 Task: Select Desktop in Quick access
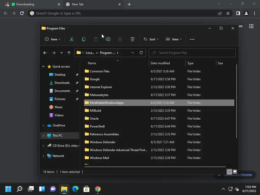click(x=60, y=75)
